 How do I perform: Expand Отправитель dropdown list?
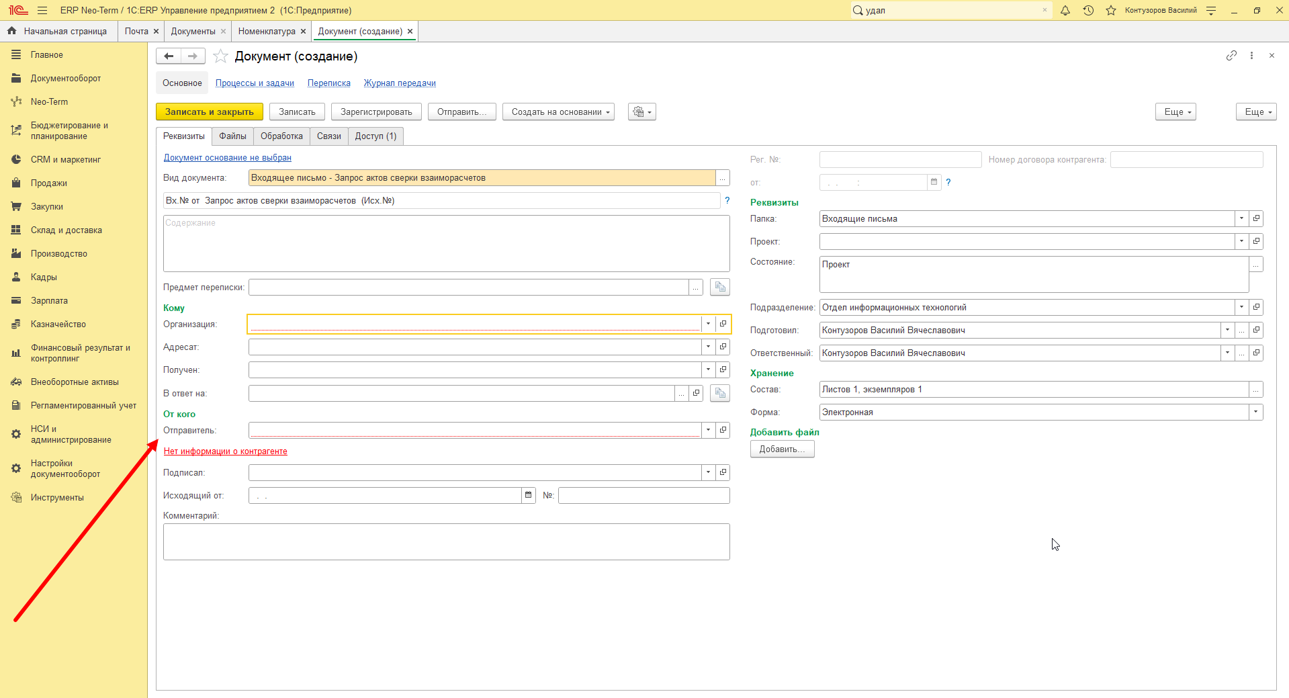(708, 430)
